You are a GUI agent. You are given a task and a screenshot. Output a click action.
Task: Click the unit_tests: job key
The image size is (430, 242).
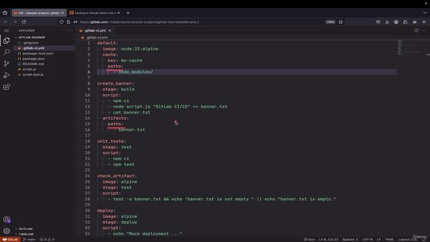coord(112,141)
